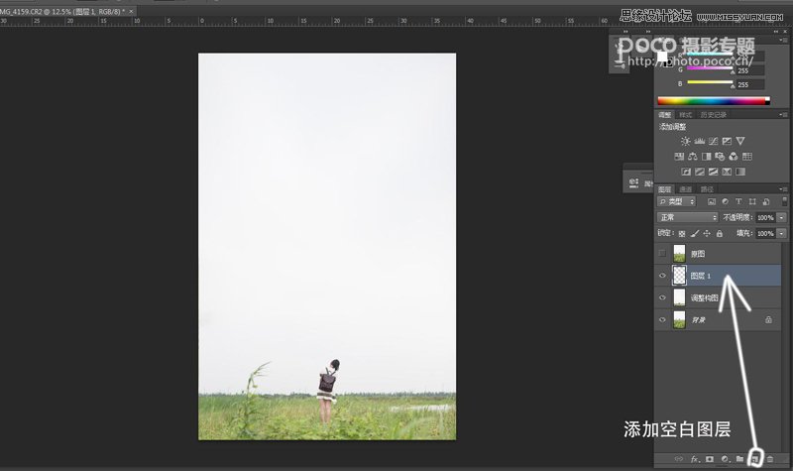
Task: Create new fill or adjustment layer
Action: click(x=725, y=459)
